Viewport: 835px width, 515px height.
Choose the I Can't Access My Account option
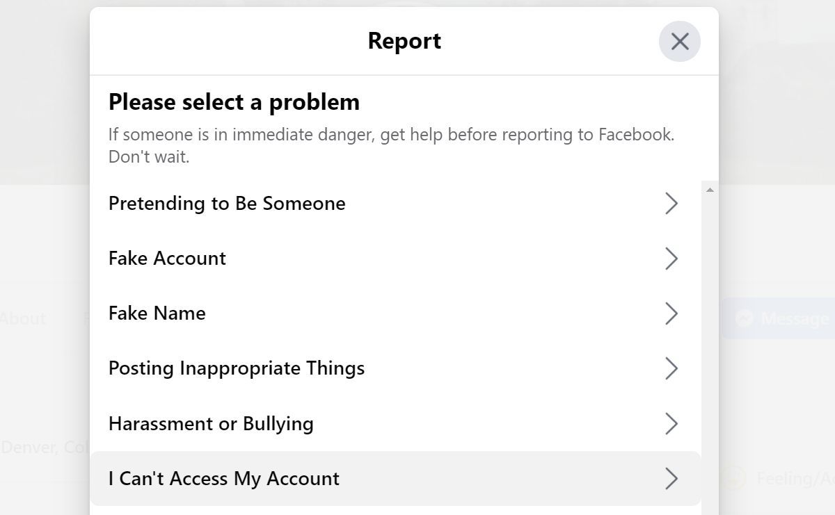[224, 479]
